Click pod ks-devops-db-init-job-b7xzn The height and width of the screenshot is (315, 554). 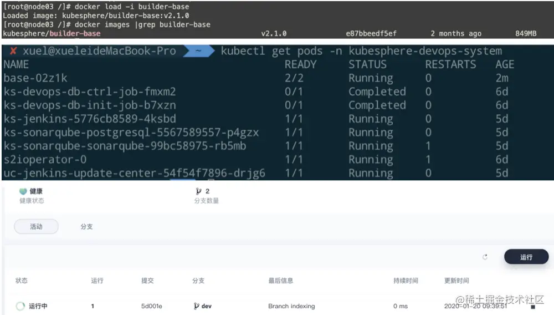[90, 105]
